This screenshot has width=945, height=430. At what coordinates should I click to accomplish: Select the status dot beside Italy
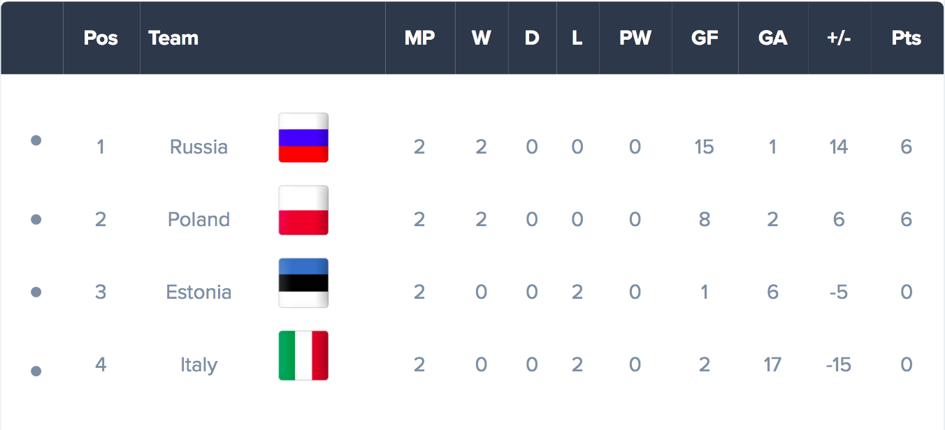click(36, 371)
